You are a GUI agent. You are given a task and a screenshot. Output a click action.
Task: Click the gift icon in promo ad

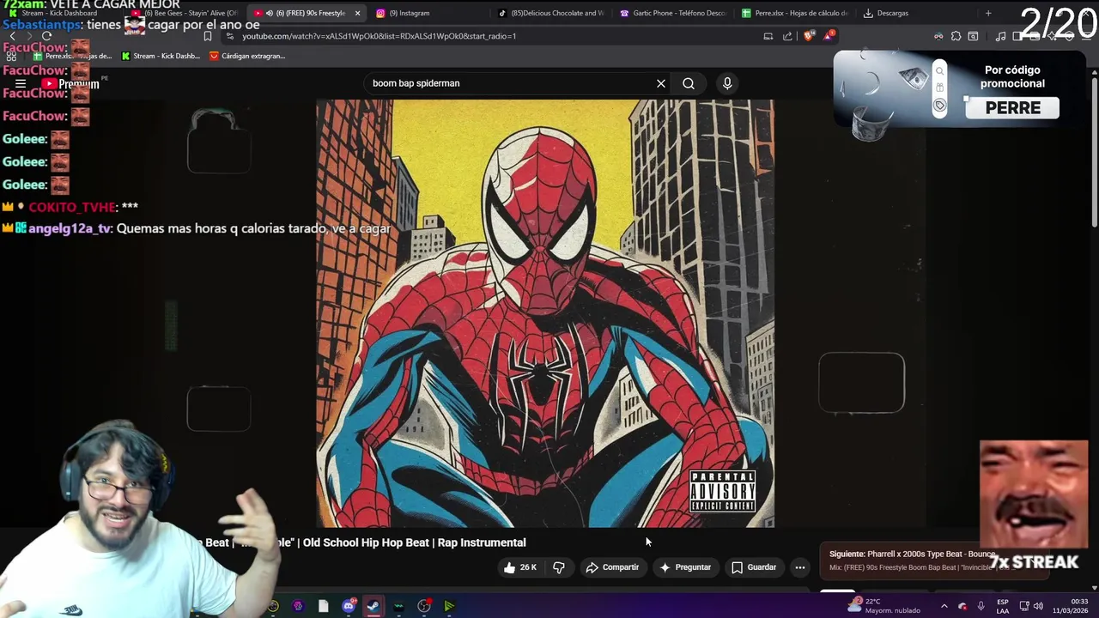[939, 88]
